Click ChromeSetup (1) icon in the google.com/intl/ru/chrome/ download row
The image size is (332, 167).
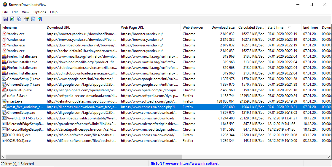pos(4,79)
